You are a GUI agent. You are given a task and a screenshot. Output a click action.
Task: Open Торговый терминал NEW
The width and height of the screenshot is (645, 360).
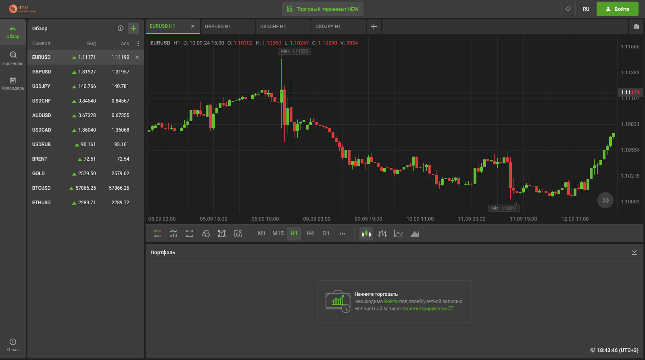click(323, 9)
